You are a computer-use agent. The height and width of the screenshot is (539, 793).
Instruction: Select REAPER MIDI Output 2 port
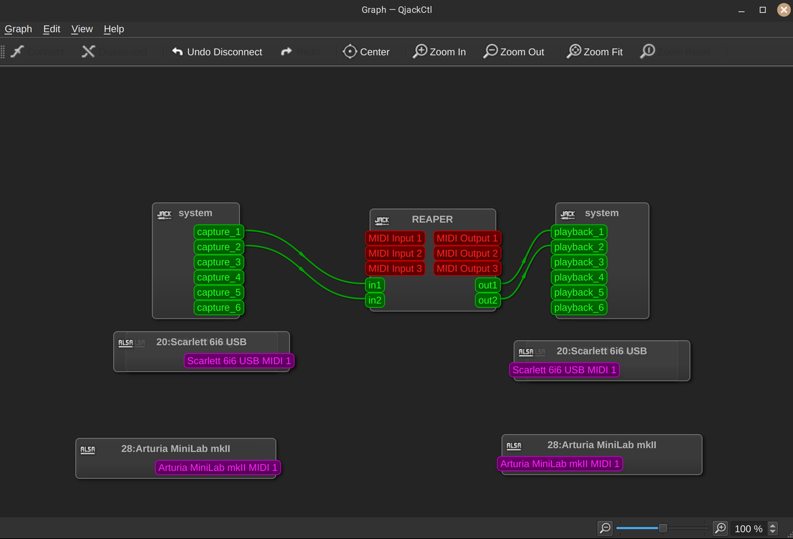467,253
